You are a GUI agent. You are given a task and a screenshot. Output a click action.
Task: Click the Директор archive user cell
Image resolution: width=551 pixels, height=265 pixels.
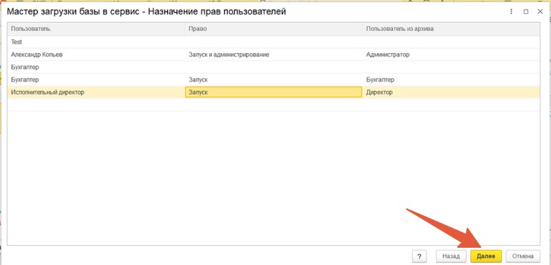[451, 92]
